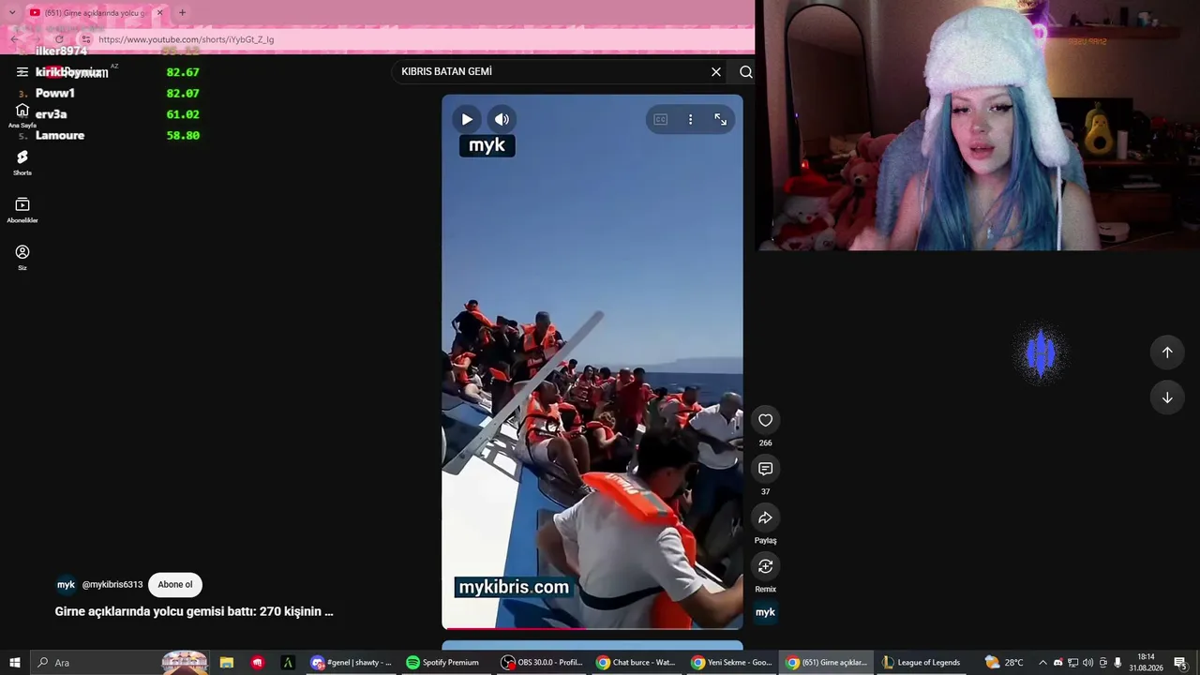This screenshot has height=675, width=1200.
Task: Toggle closed captions on the Short
Action: click(660, 119)
